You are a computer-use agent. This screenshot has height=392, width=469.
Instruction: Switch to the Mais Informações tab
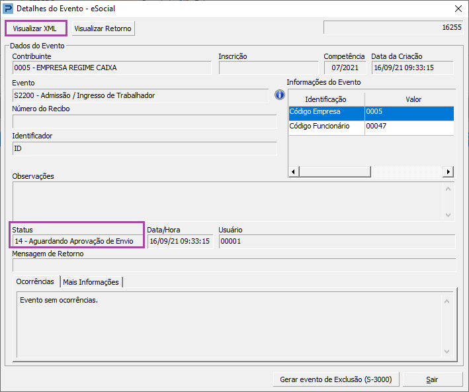91,282
